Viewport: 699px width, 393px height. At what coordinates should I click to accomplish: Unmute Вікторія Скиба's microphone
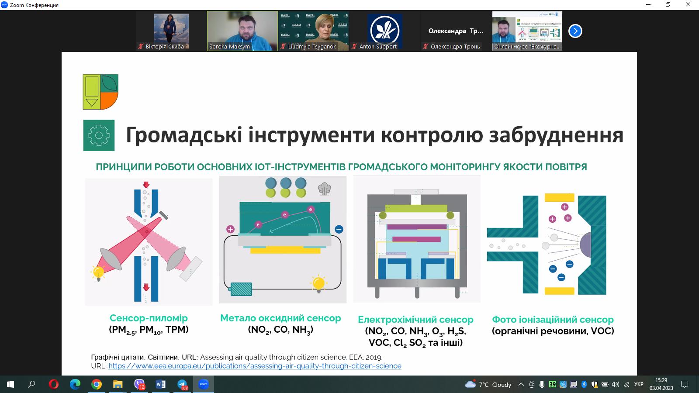pos(139,46)
